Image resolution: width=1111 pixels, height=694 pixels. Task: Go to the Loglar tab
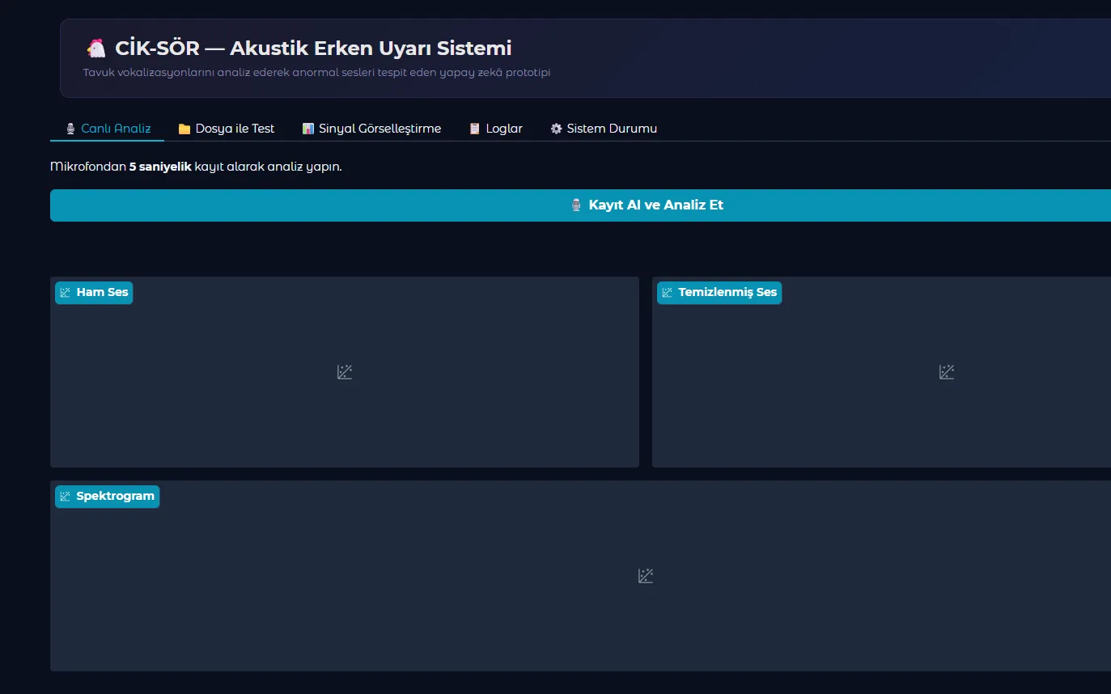pos(495,129)
